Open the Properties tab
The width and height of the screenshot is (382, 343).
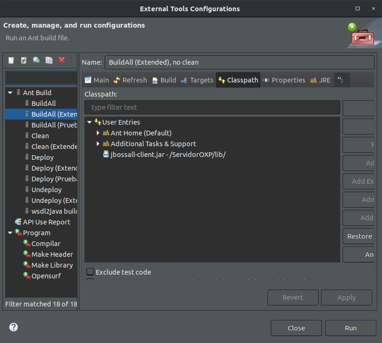[x=284, y=80]
